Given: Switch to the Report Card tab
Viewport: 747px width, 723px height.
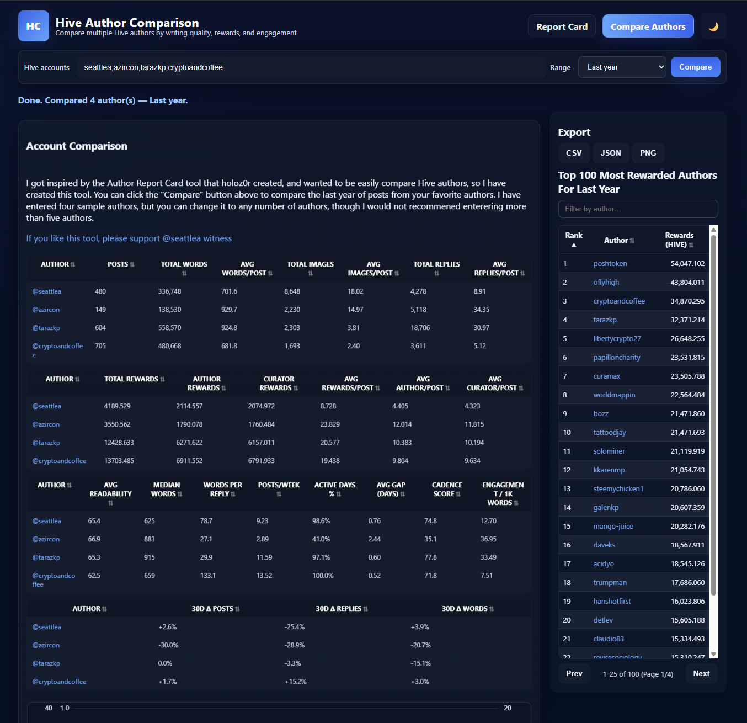Looking at the screenshot, I should 562,26.
